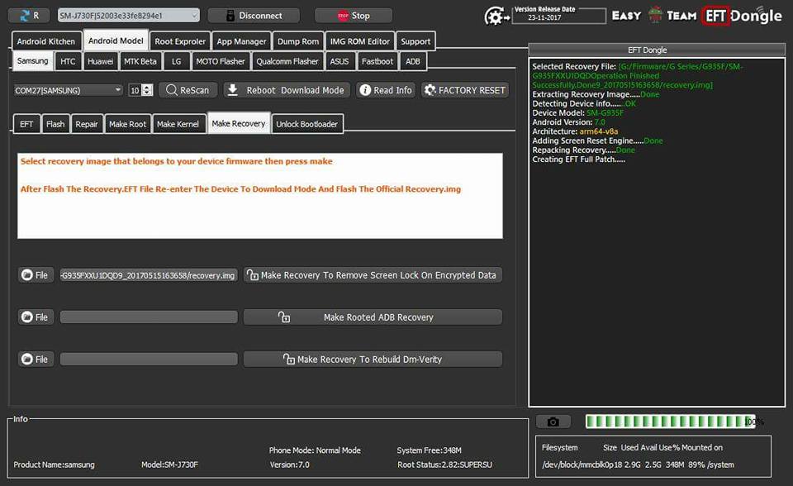Open the SM-J730F device dropdown
This screenshot has width=793, height=486.
(129, 16)
